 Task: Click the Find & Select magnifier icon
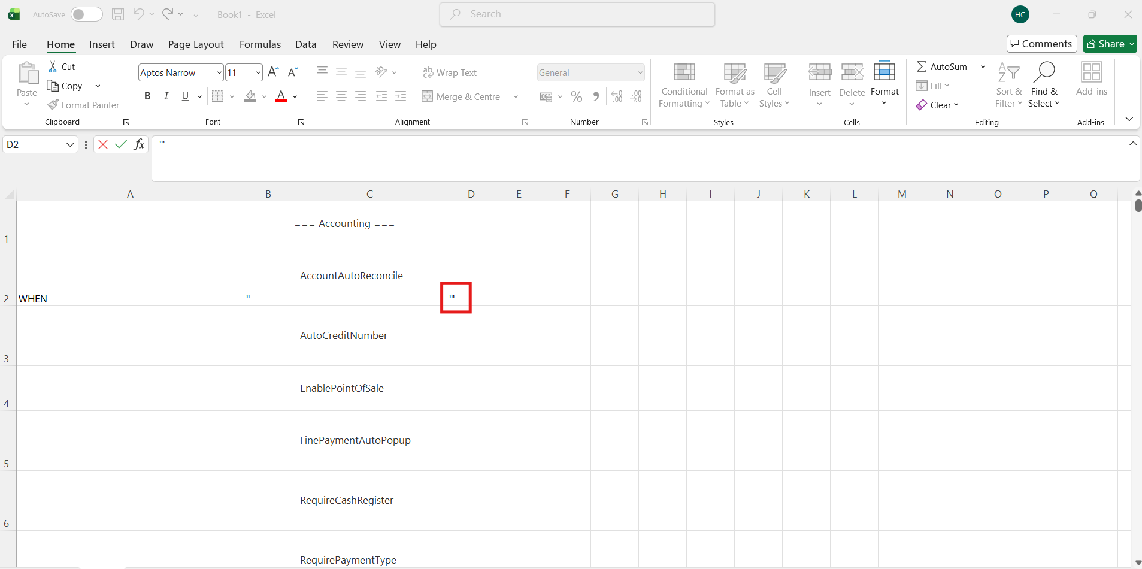(x=1044, y=72)
